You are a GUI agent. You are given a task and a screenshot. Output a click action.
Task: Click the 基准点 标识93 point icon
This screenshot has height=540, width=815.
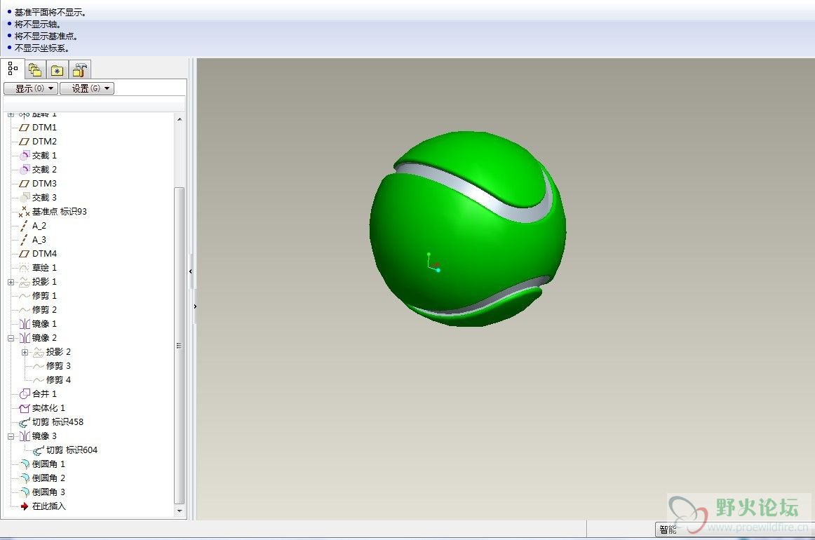[25, 212]
